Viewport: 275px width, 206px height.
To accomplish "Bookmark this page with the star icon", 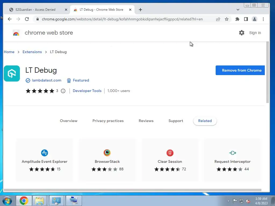I will point(227,19).
